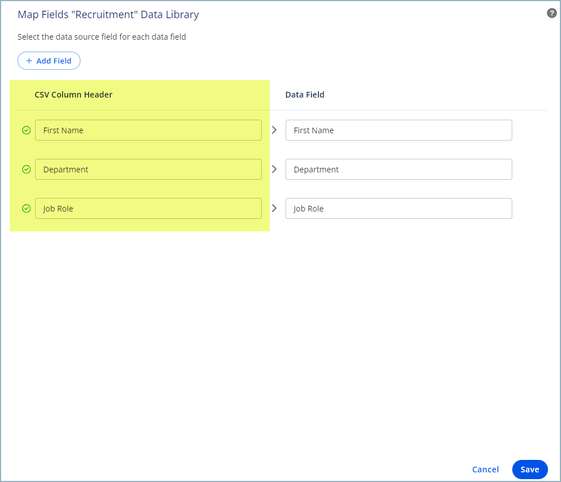Focus the Department data field input
This screenshot has height=482, width=561.
(x=398, y=170)
